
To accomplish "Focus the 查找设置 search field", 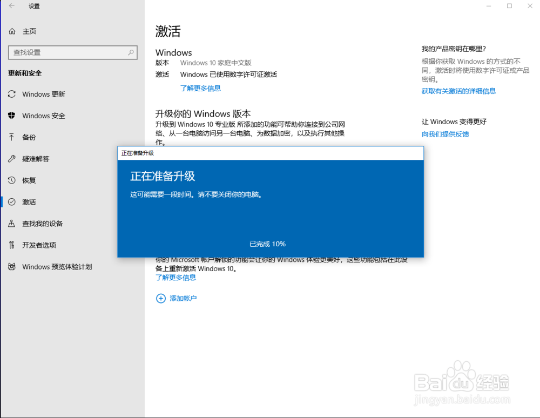I will pos(73,52).
